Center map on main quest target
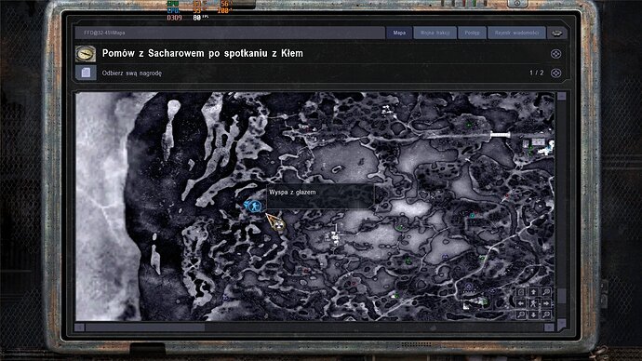This screenshot has height=361, width=642. click(x=555, y=54)
